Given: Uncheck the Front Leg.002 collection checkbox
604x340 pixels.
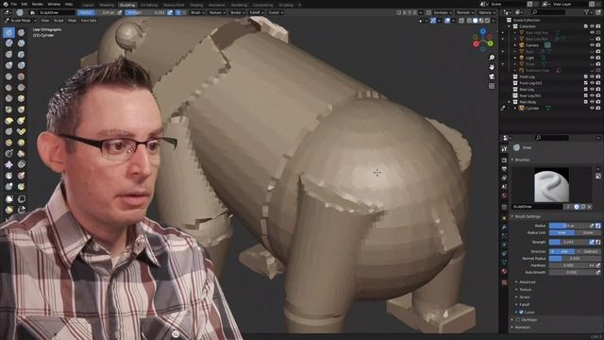Looking at the screenshot, I should point(586,83).
